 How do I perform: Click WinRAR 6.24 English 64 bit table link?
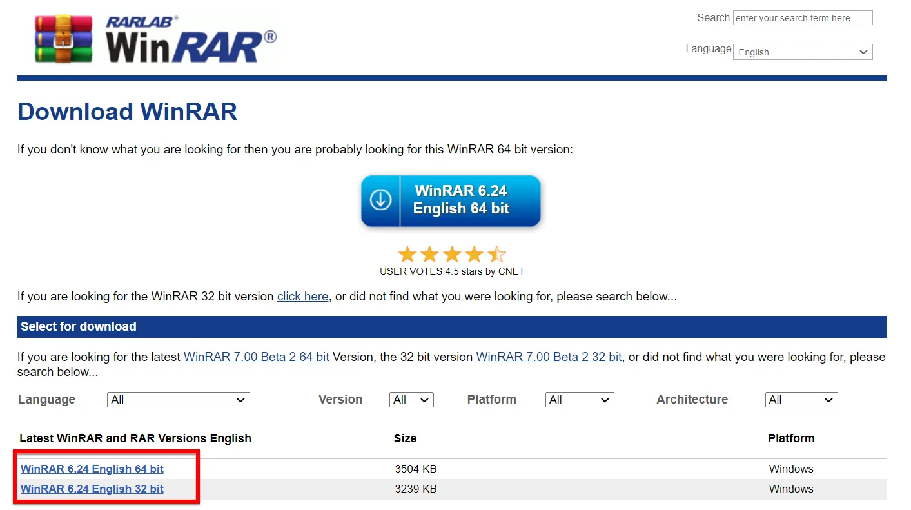[92, 469]
